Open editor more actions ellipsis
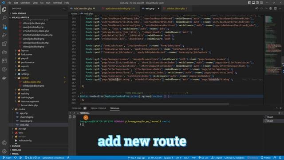This screenshot has width=284, height=160. tap(280, 8)
